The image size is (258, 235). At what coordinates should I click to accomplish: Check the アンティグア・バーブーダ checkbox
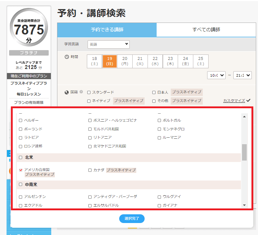pos(90,197)
